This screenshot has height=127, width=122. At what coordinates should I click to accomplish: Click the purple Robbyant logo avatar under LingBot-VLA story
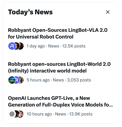coord(12,46)
